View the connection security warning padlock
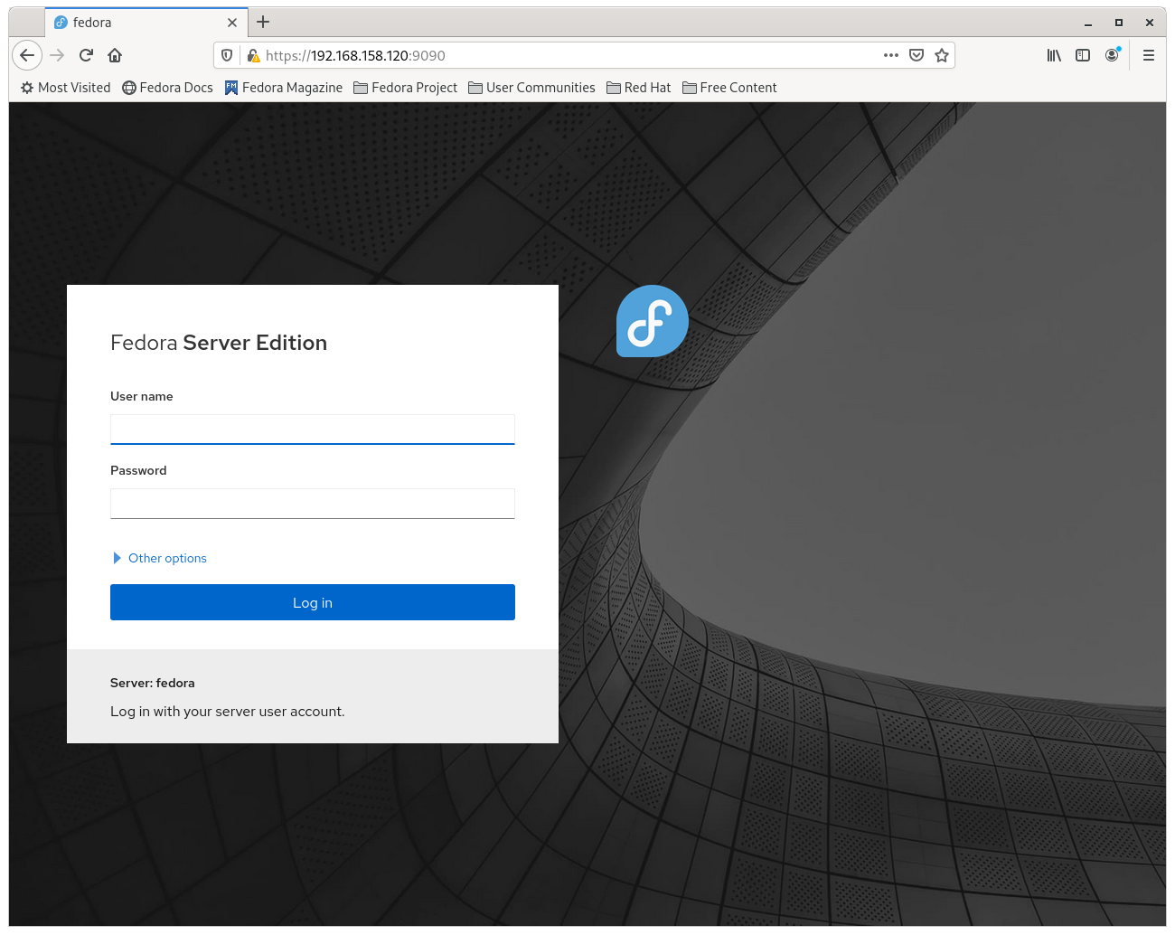The height and width of the screenshot is (935, 1175). point(253,55)
